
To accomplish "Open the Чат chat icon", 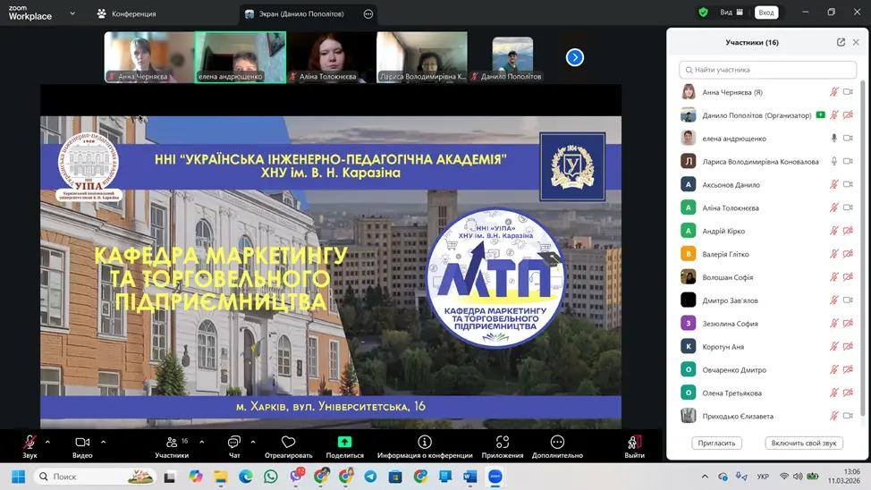I will coord(234,443).
